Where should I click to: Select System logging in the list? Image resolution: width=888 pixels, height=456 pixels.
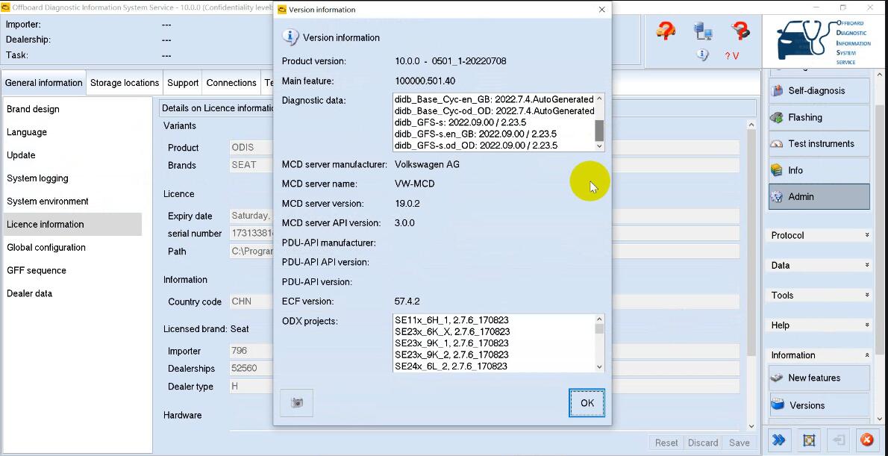point(72,178)
